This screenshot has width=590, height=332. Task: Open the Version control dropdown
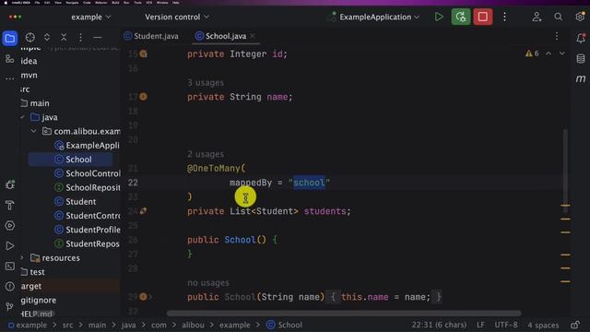coord(177,17)
